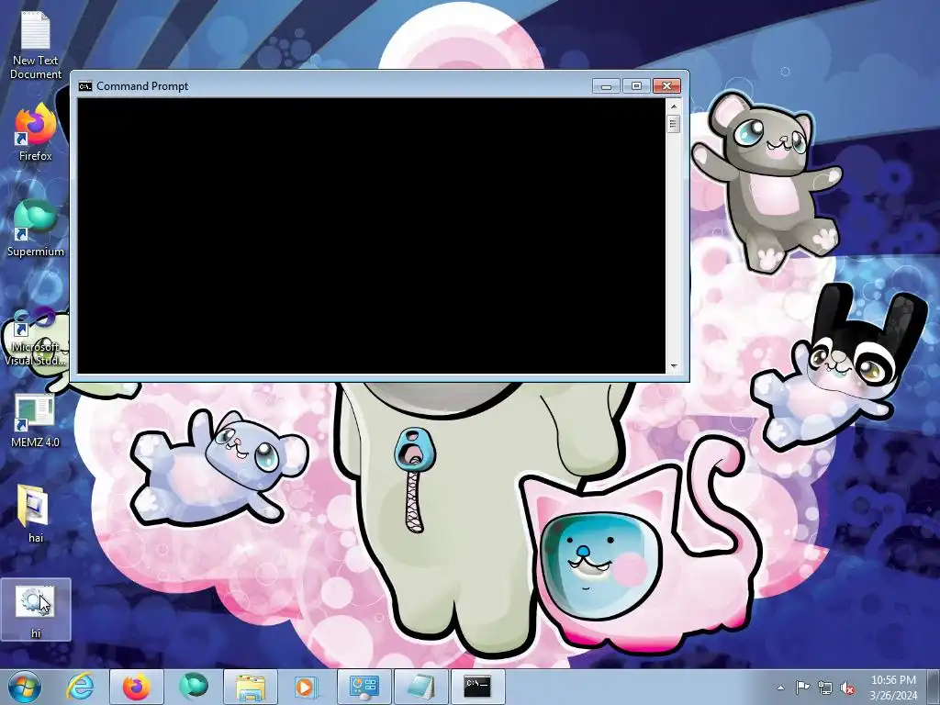Click inside the black Command Prompt console area
The image size is (940, 705).
coord(371,236)
